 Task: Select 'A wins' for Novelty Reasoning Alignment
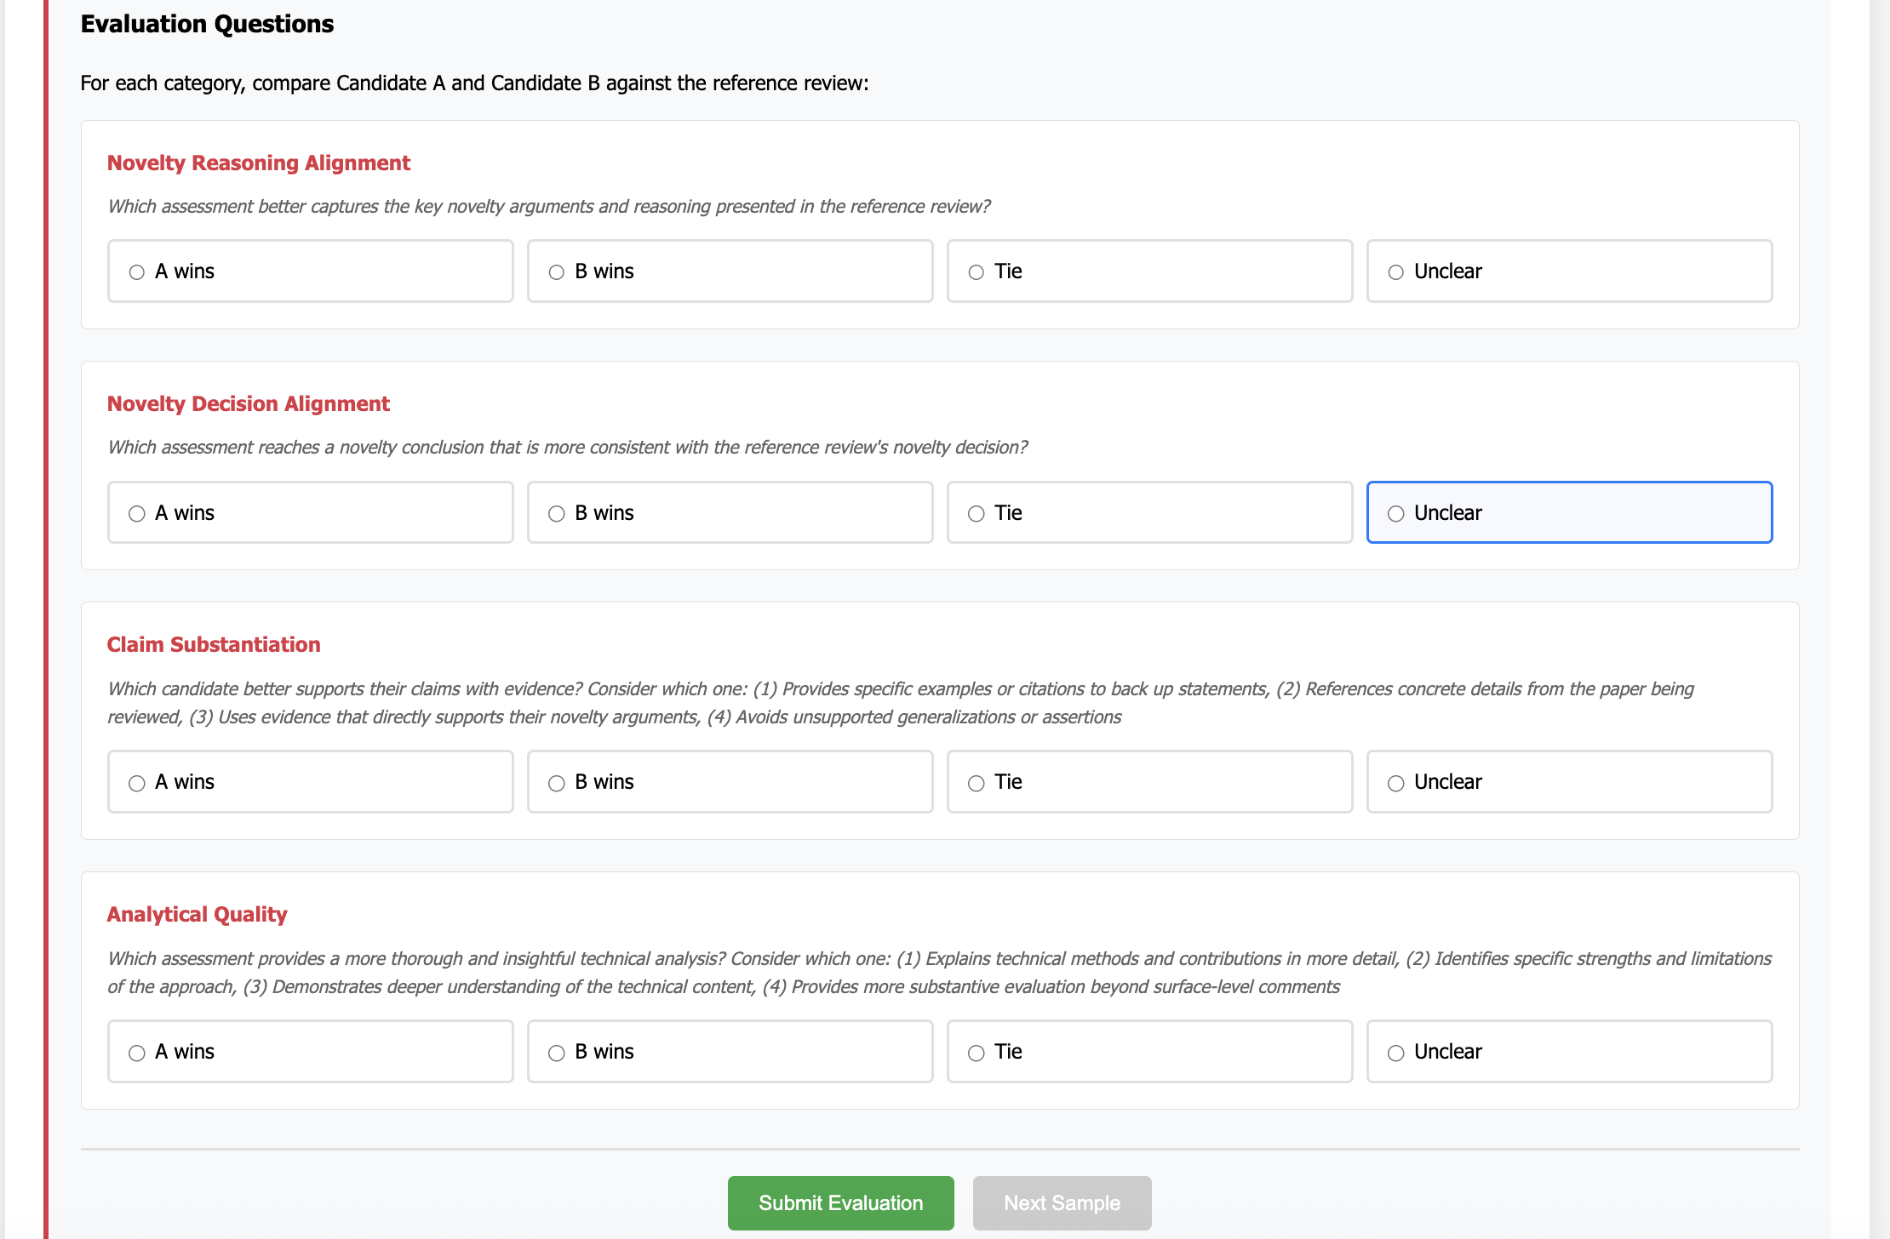point(137,272)
